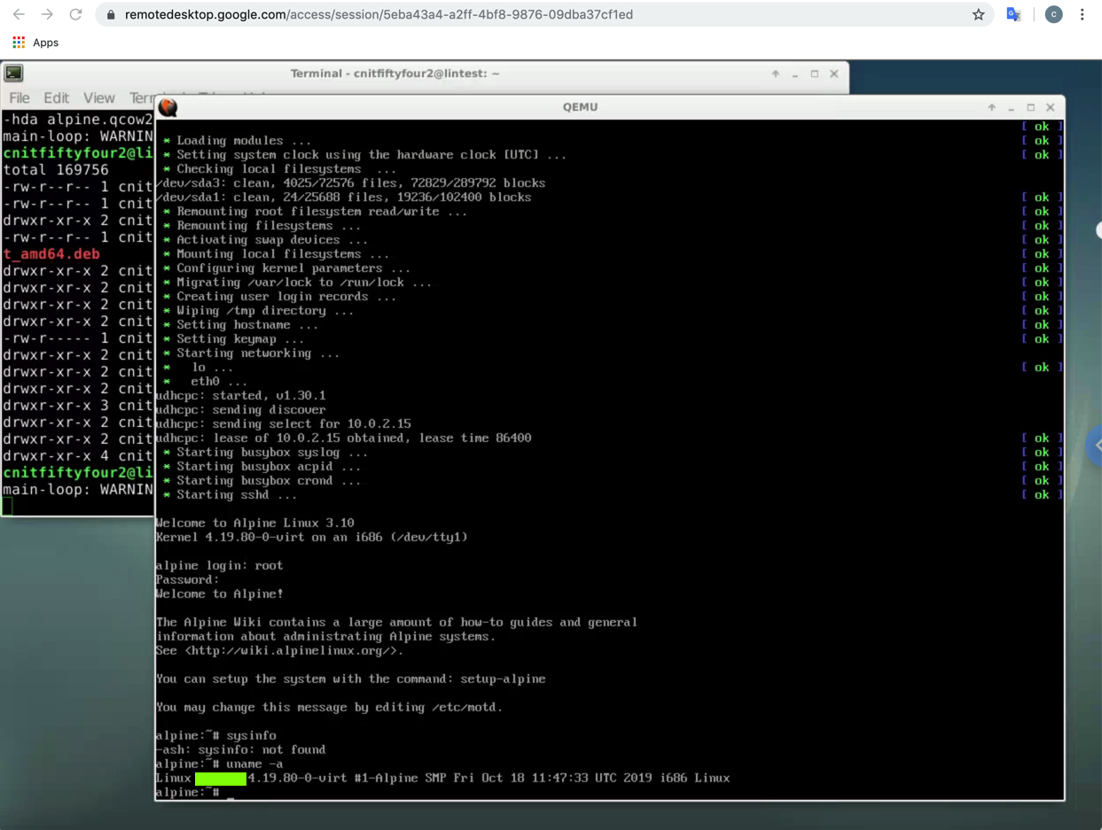This screenshot has width=1102, height=830.
Task: Click the green highlighted hostname block
Action: pyautogui.click(x=220, y=779)
